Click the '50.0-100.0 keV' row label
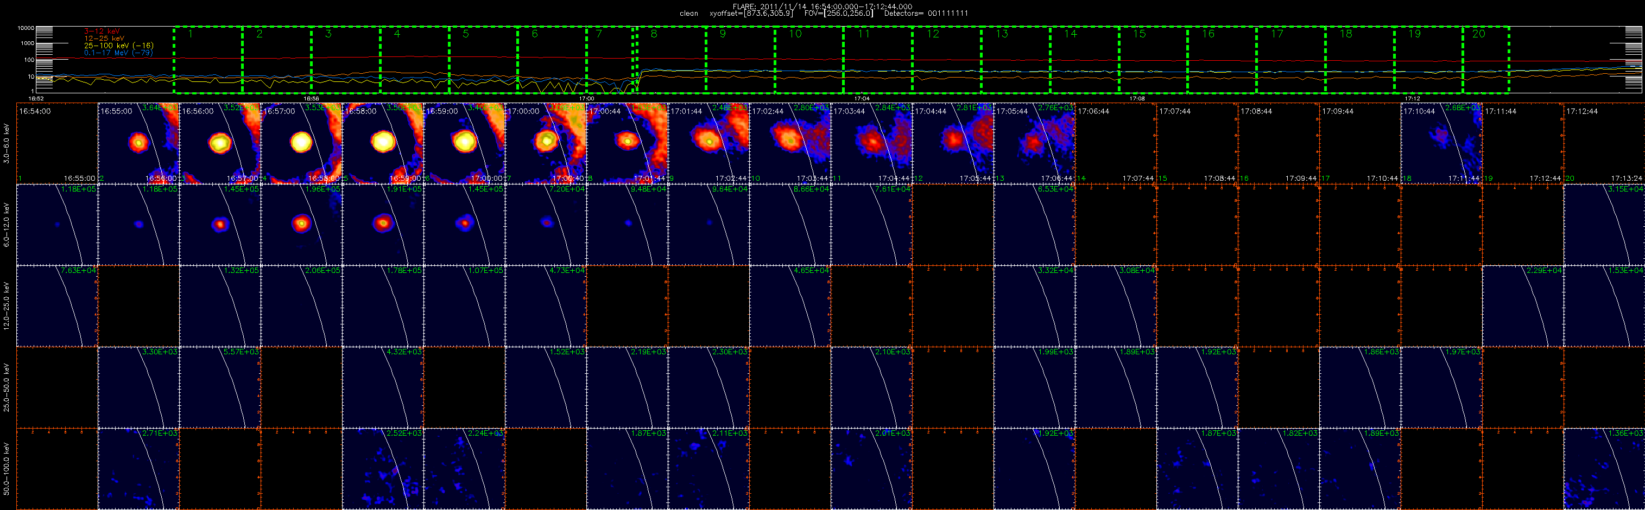Image resolution: width=1645 pixels, height=510 pixels. (x=7, y=469)
